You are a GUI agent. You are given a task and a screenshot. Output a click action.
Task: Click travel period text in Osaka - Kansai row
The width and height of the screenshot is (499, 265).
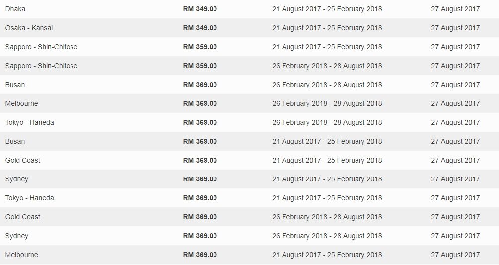327,28
